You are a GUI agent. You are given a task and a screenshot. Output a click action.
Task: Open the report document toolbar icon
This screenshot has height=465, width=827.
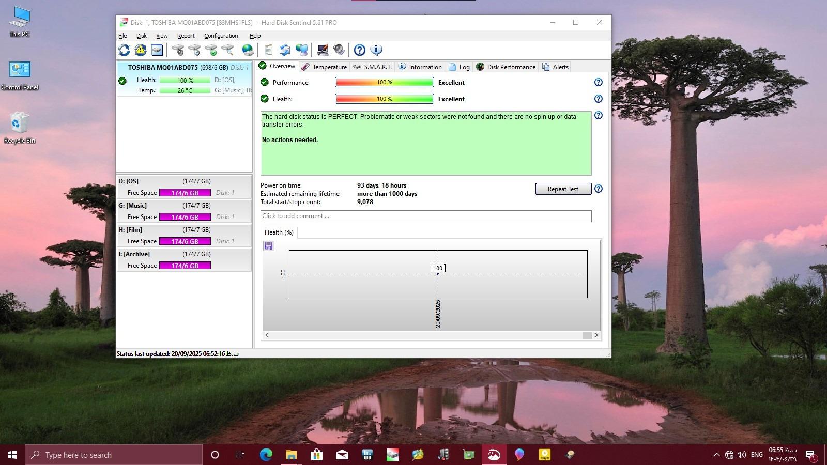268,50
